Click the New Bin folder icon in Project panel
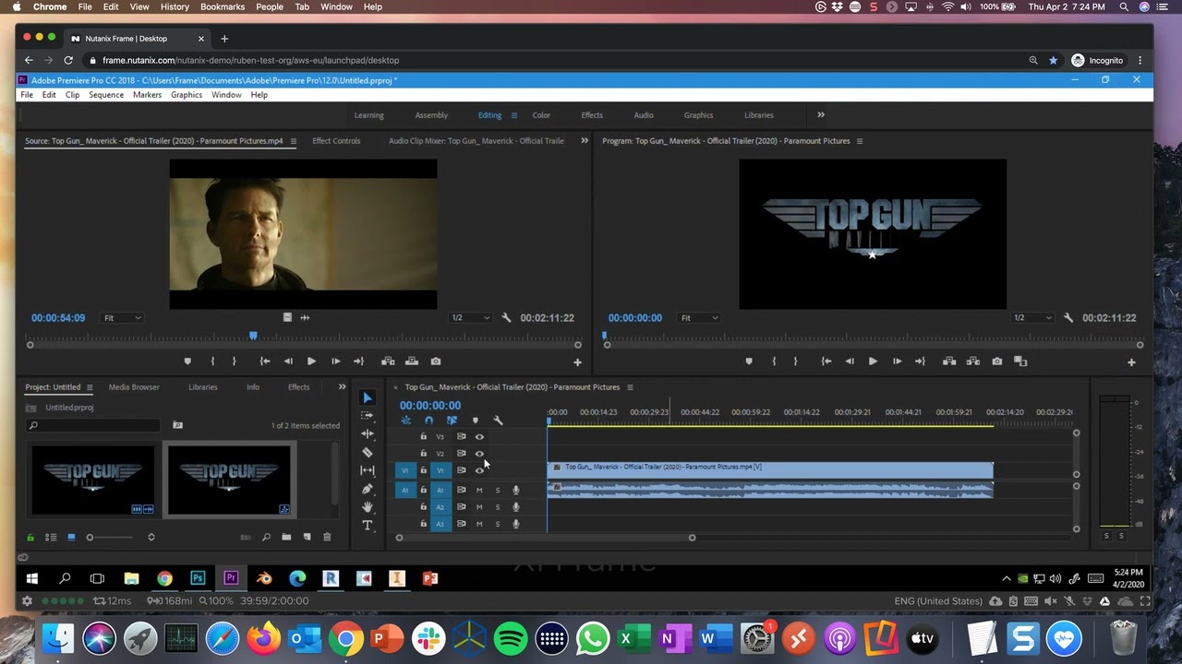 pyautogui.click(x=286, y=537)
